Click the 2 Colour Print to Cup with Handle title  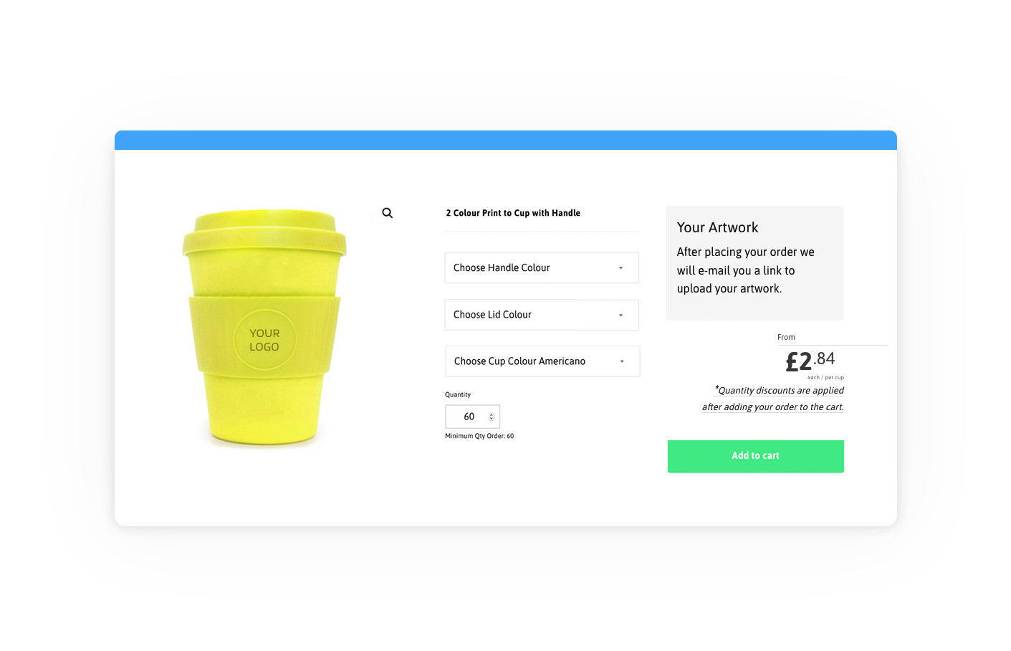pyautogui.click(x=513, y=213)
